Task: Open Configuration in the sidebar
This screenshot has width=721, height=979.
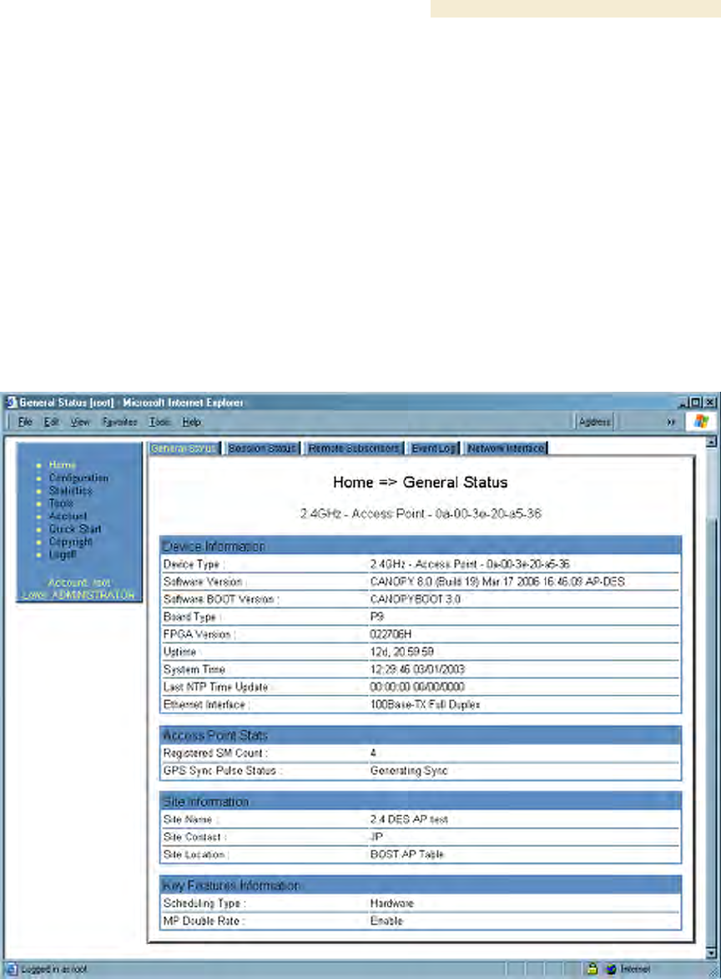Action: click(x=78, y=478)
